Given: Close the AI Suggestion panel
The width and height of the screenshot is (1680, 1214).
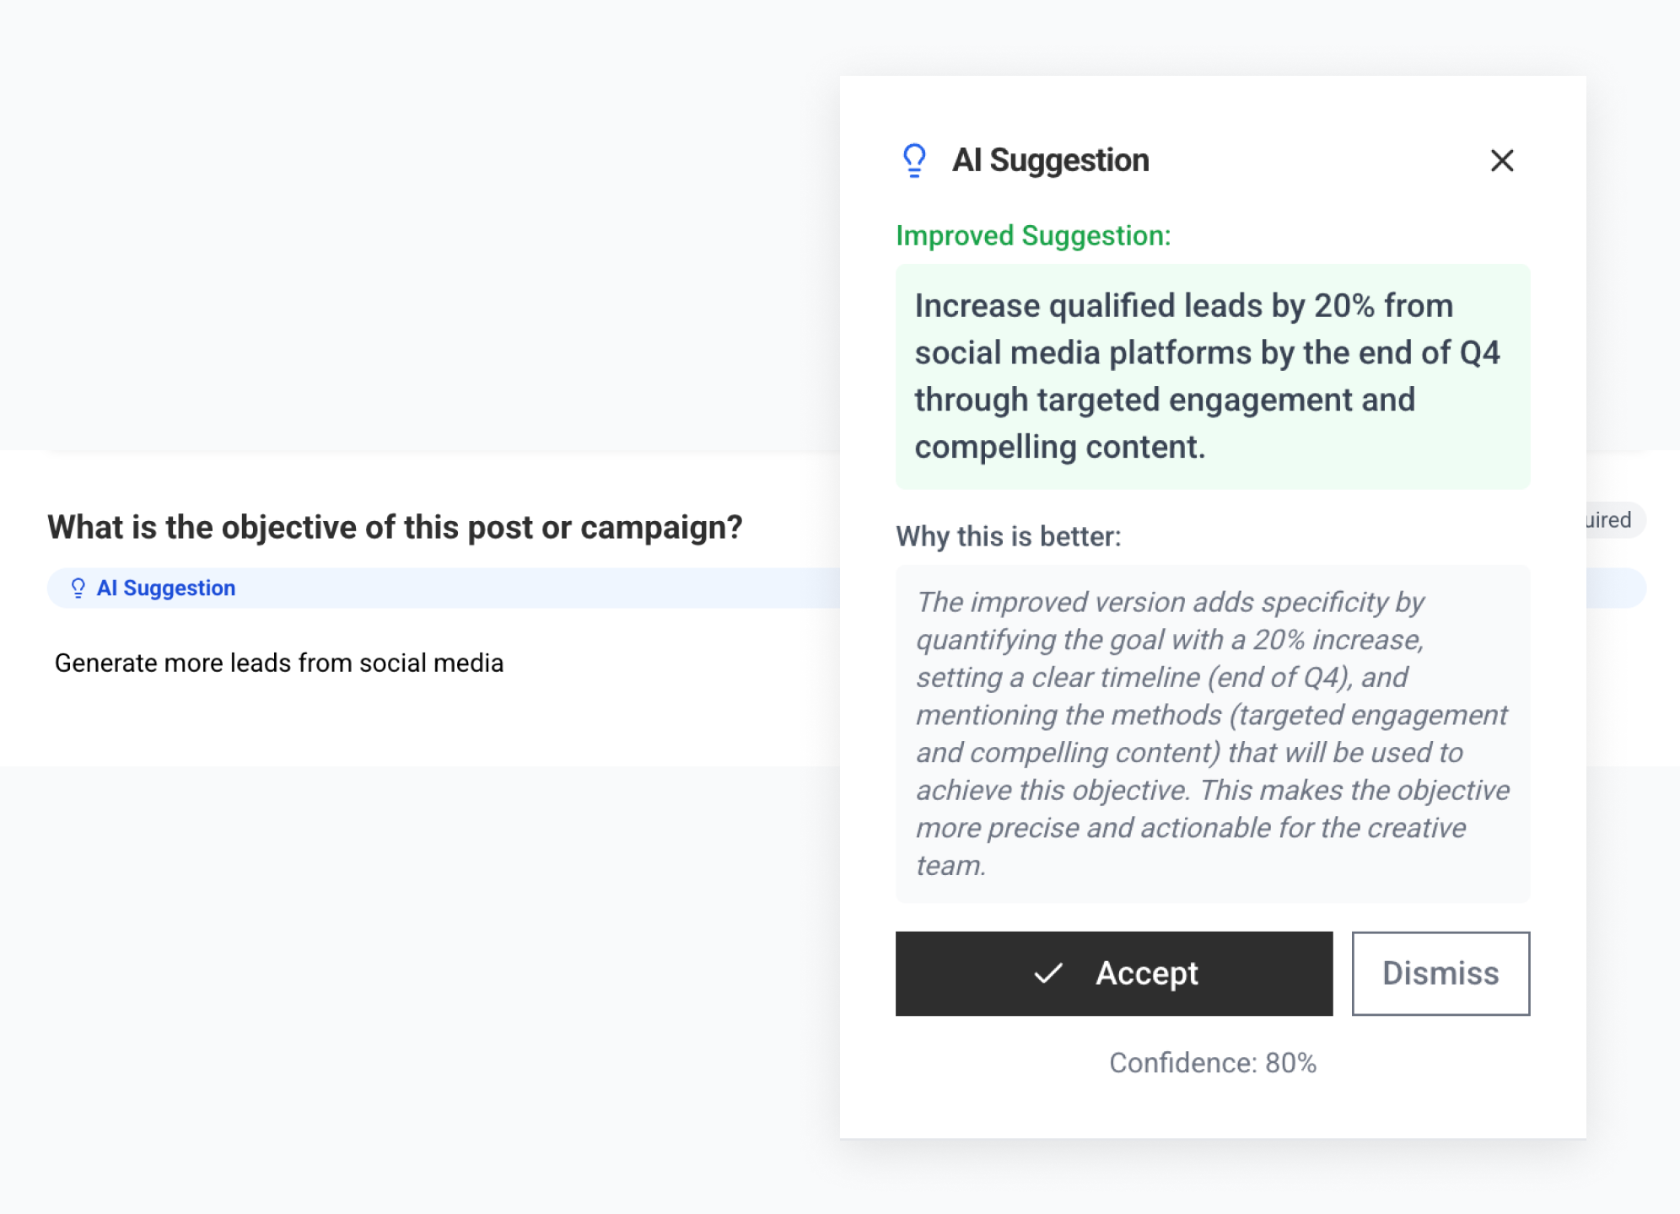Looking at the screenshot, I should [1501, 160].
